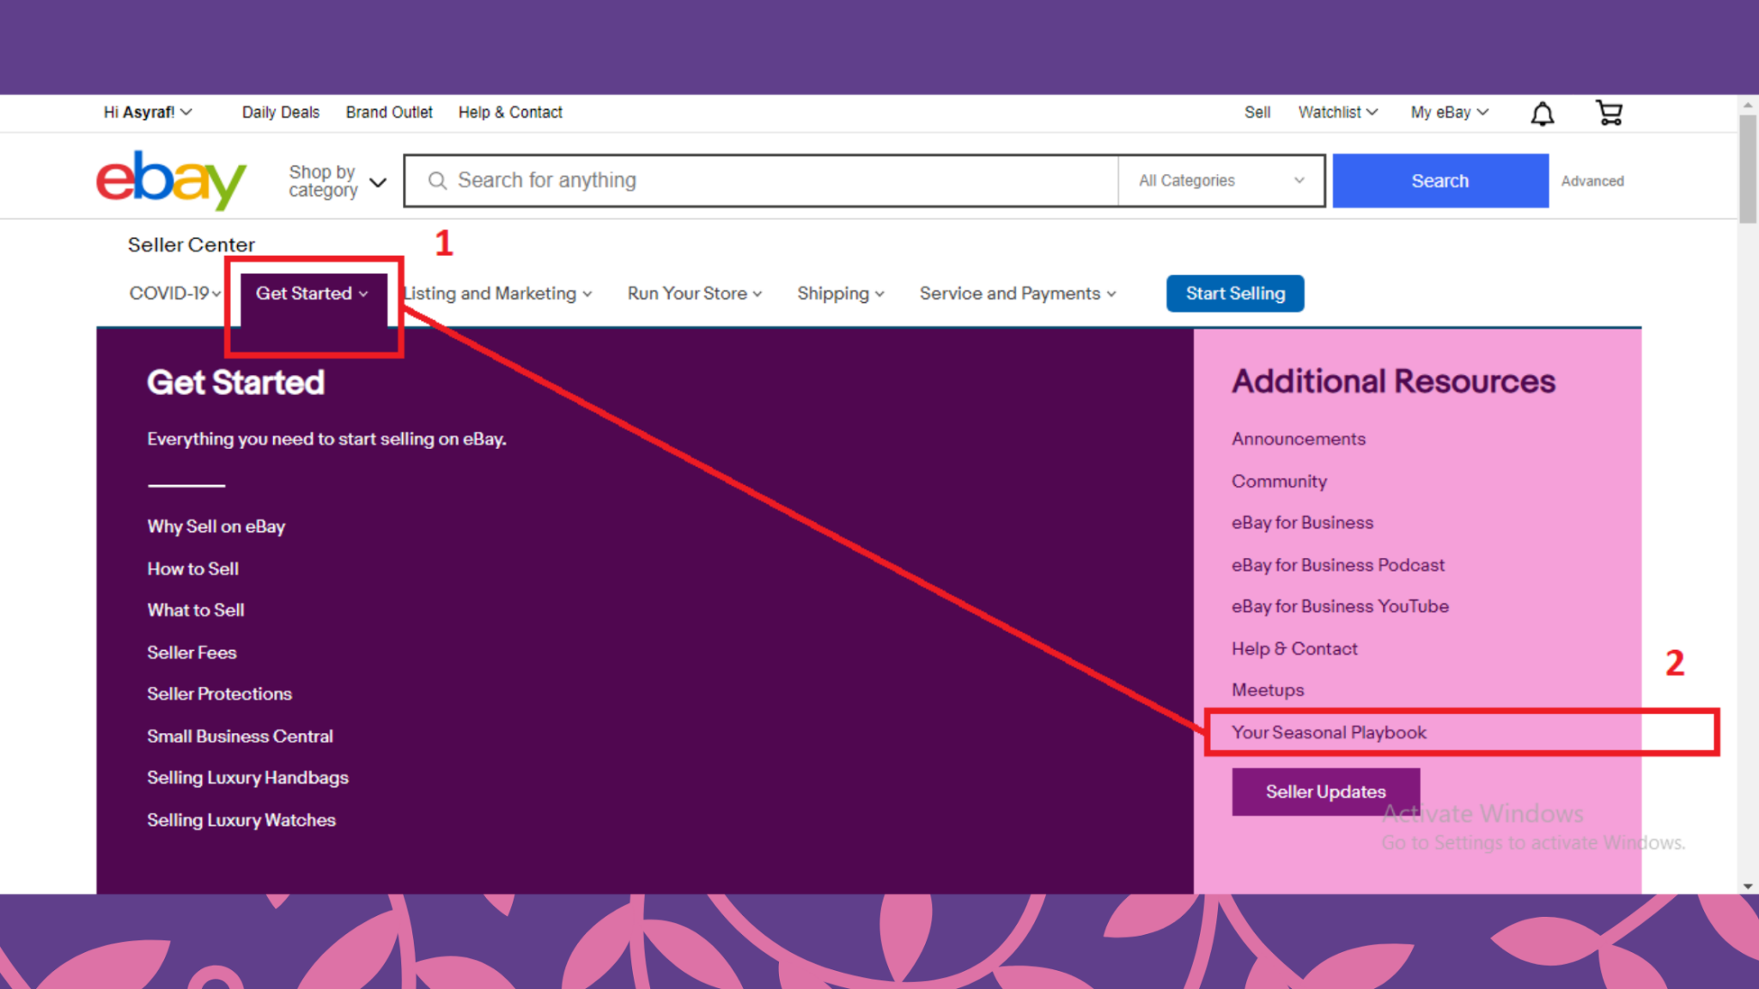Open the Run Your Store menu
1759x989 pixels.
pos(694,294)
